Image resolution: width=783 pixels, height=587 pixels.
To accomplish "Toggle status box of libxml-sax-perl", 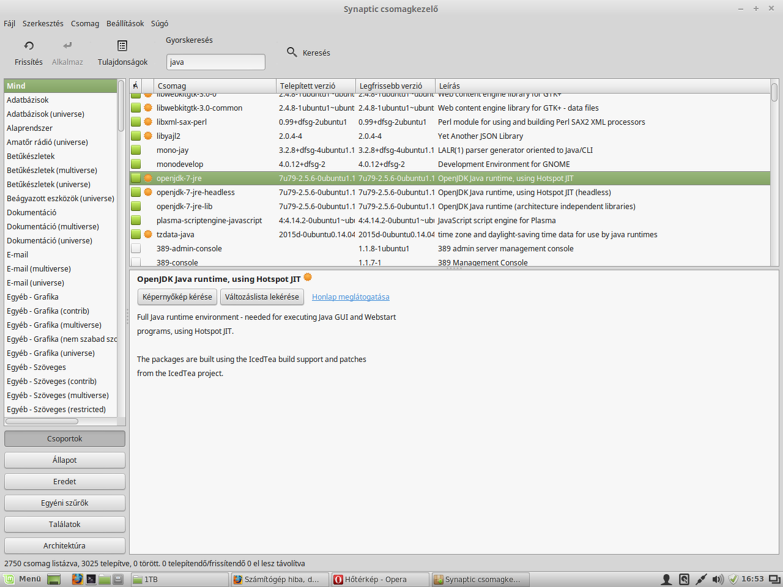I will pos(136,122).
